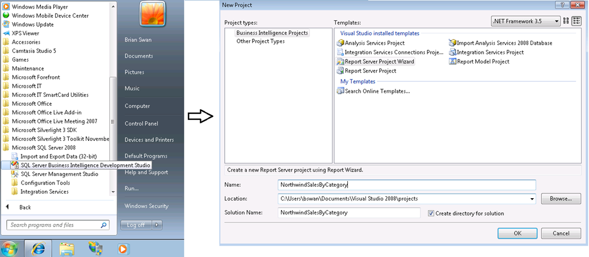Expand the Microsoft Silverlight 3 SDK folder
This screenshot has width=589, height=257.
click(41, 130)
